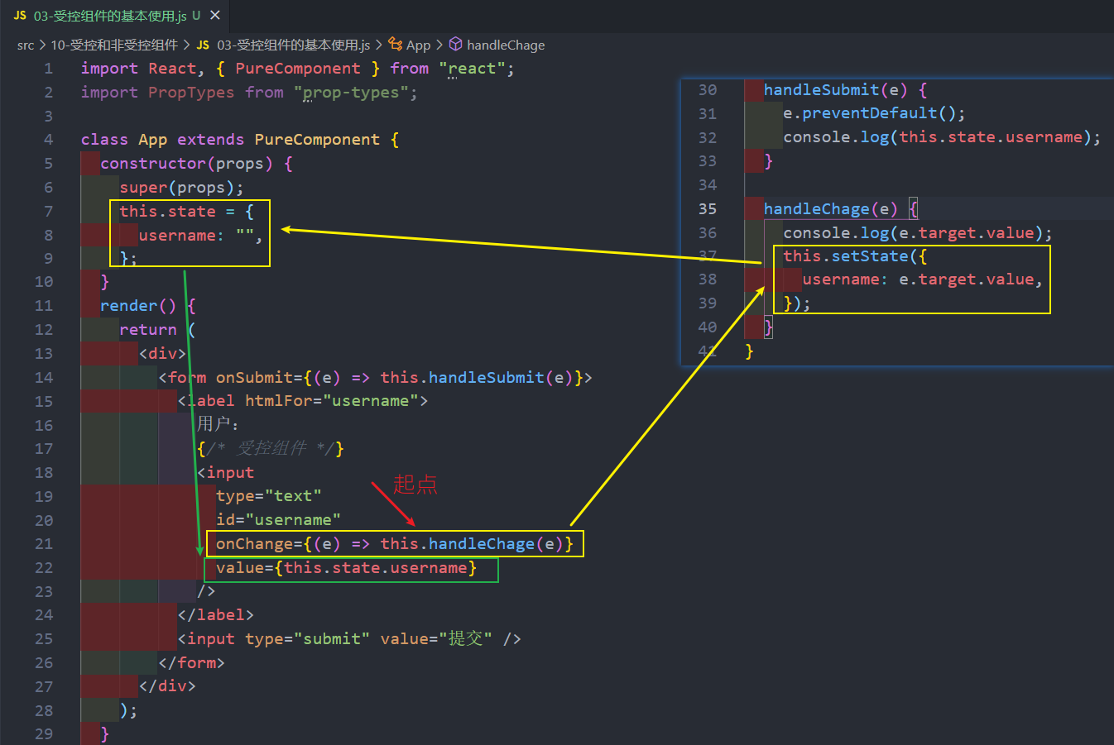Click "handleChage" call on line 21
The image size is (1114, 745).
482,544
